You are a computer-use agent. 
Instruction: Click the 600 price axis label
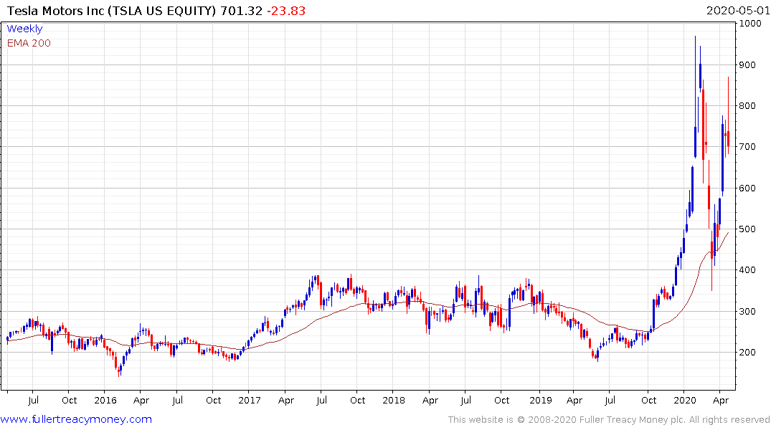pyautogui.click(x=747, y=188)
